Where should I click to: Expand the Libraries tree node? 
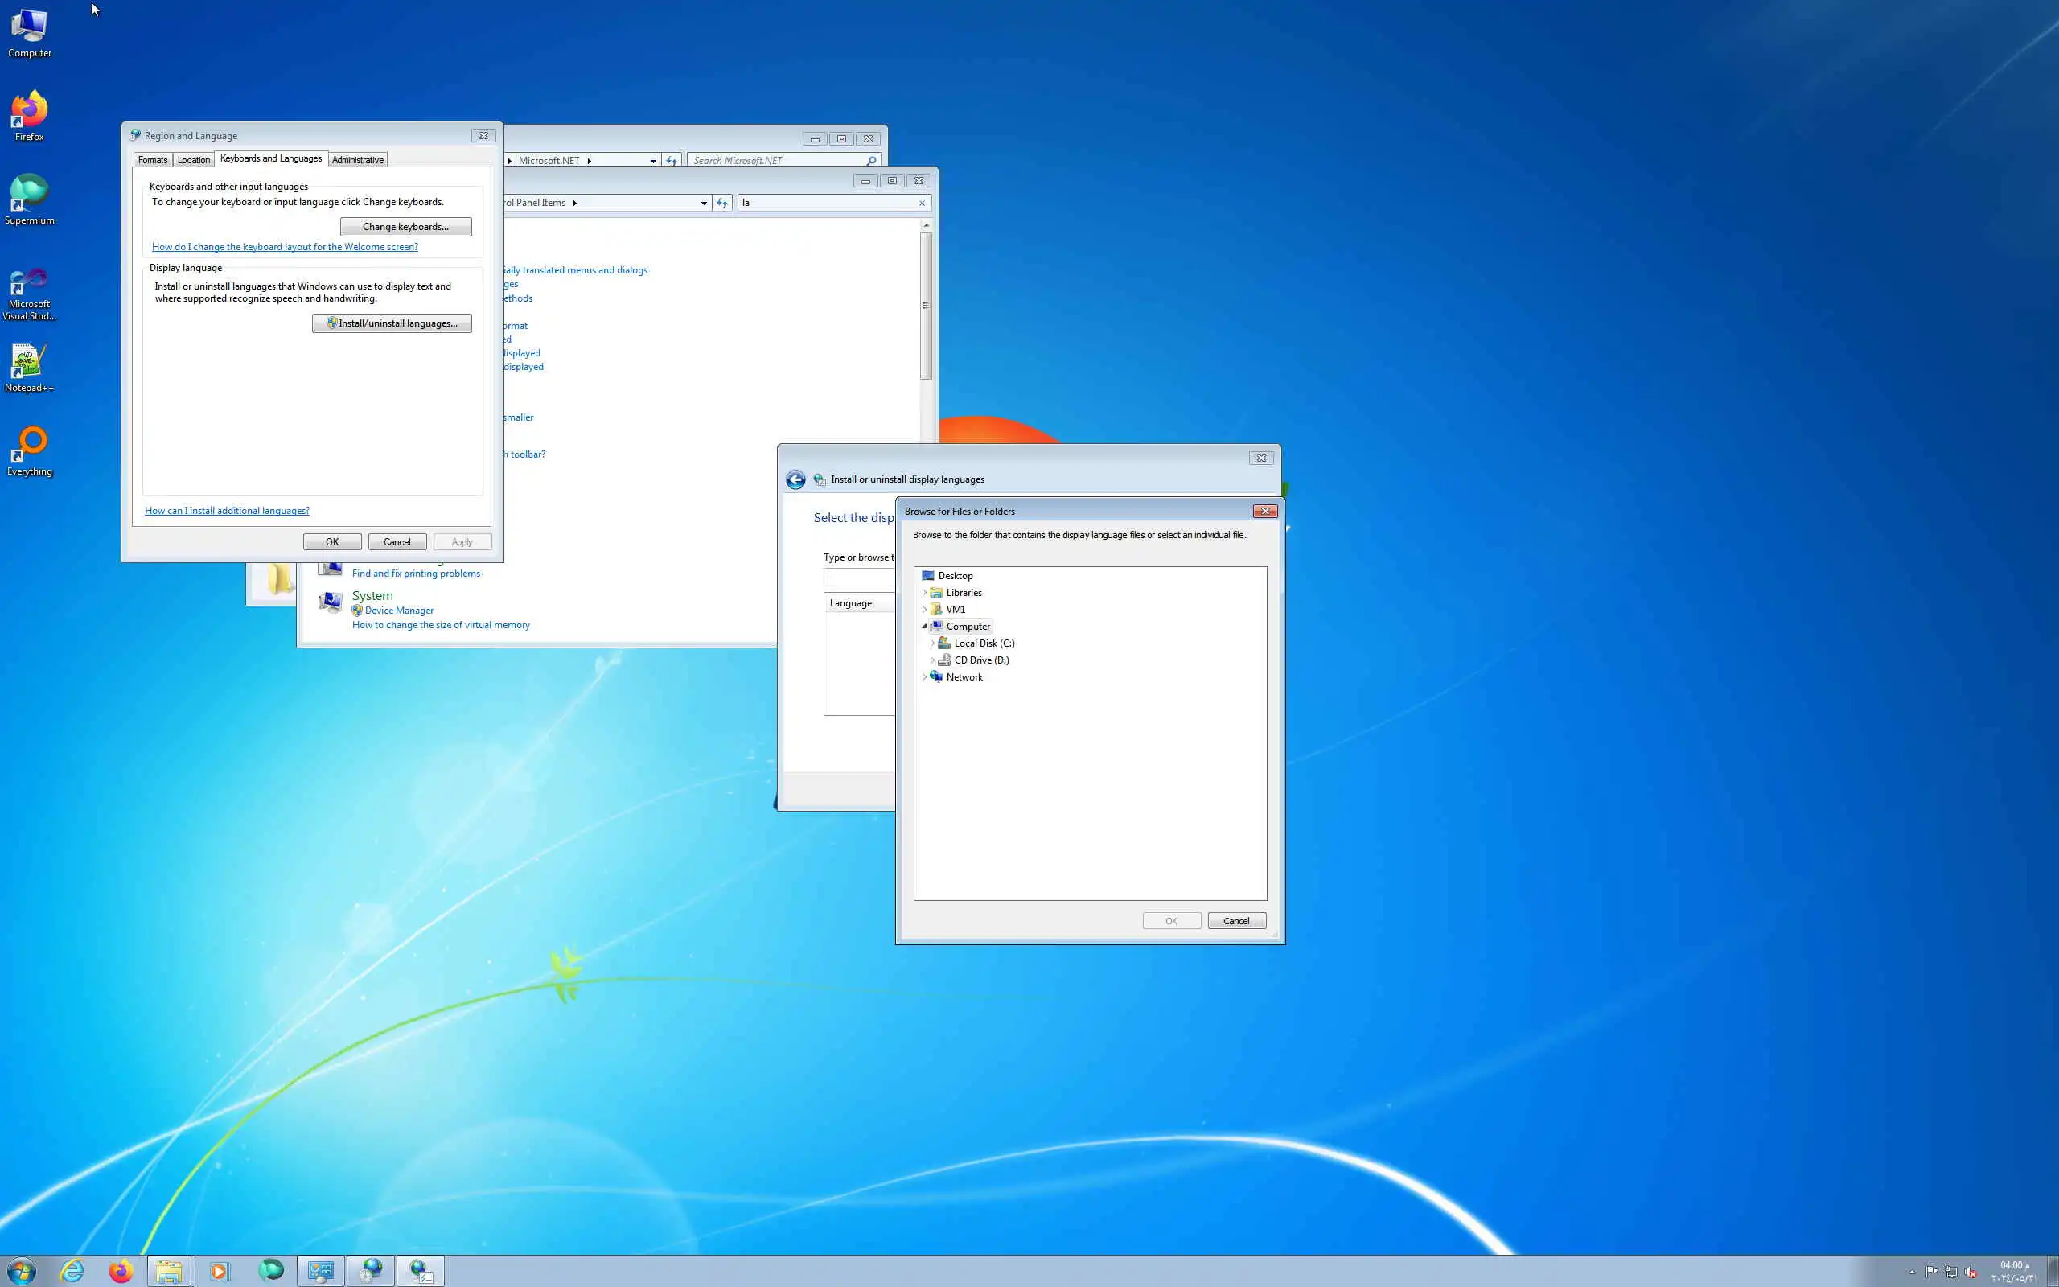924,593
